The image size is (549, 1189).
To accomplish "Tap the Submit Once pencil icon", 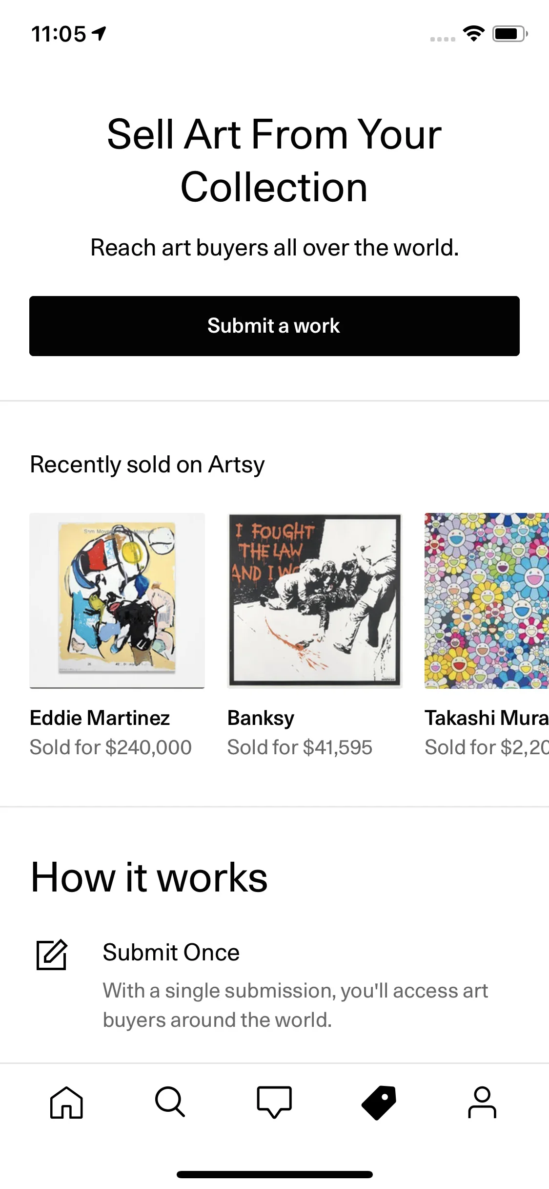I will (52, 954).
